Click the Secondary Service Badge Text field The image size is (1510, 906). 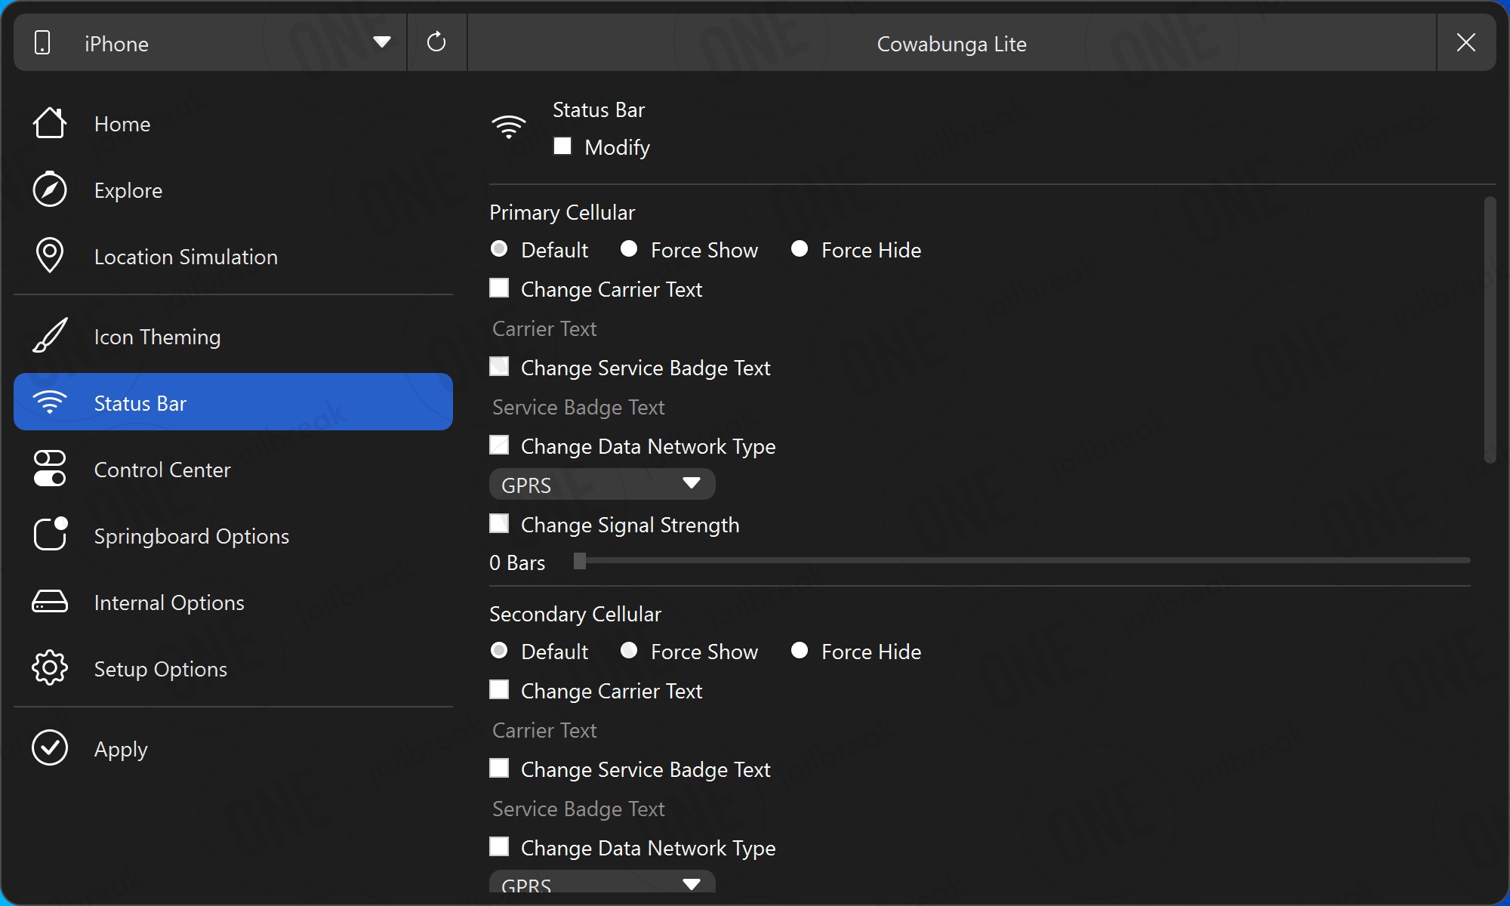coord(980,809)
